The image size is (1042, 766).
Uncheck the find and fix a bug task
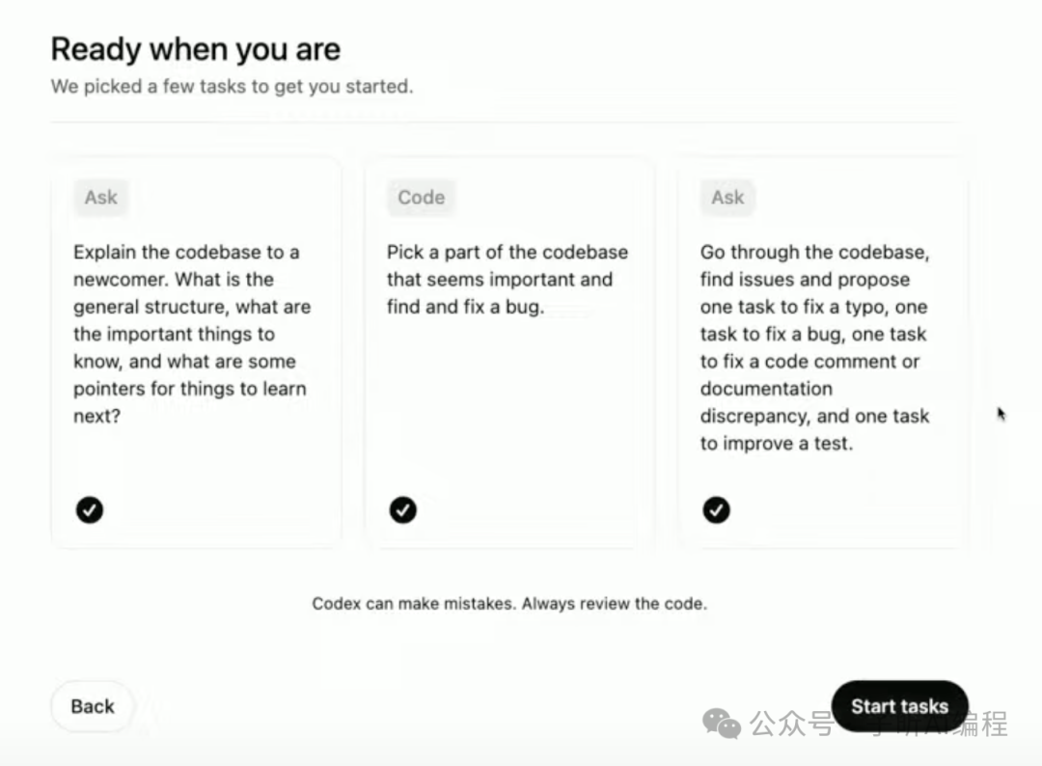(x=403, y=509)
